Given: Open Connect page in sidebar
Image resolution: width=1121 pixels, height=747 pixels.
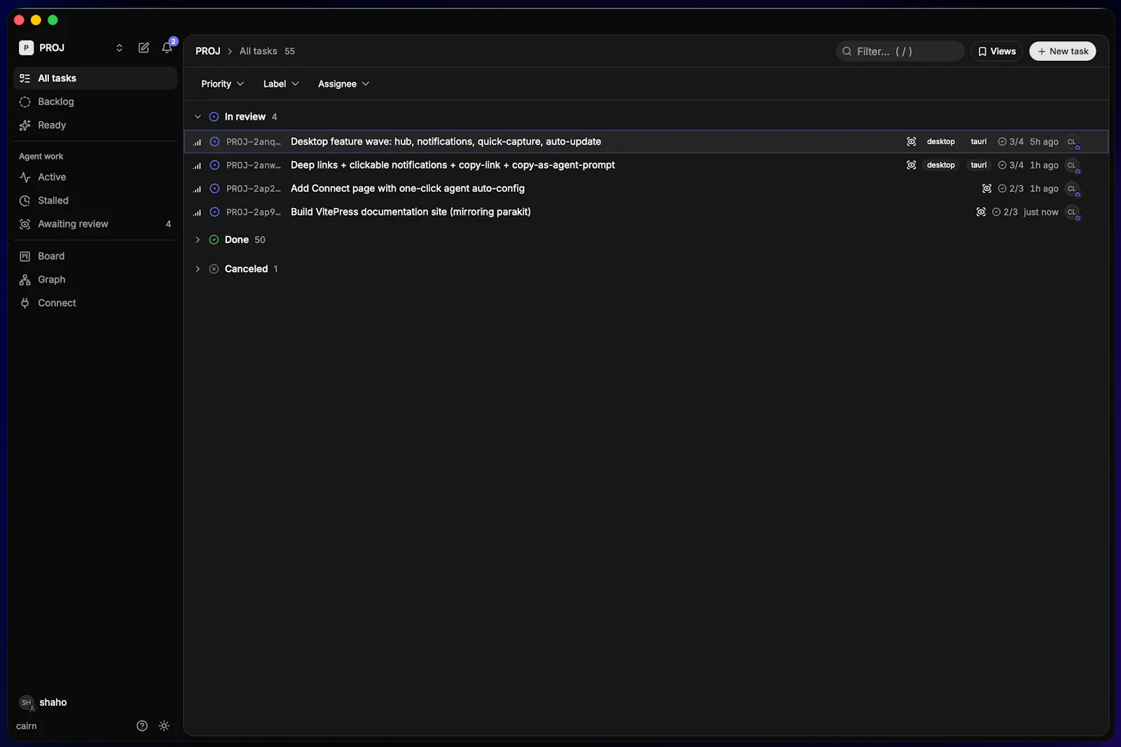Looking at the screenshot, I should [x=95, y=303].
